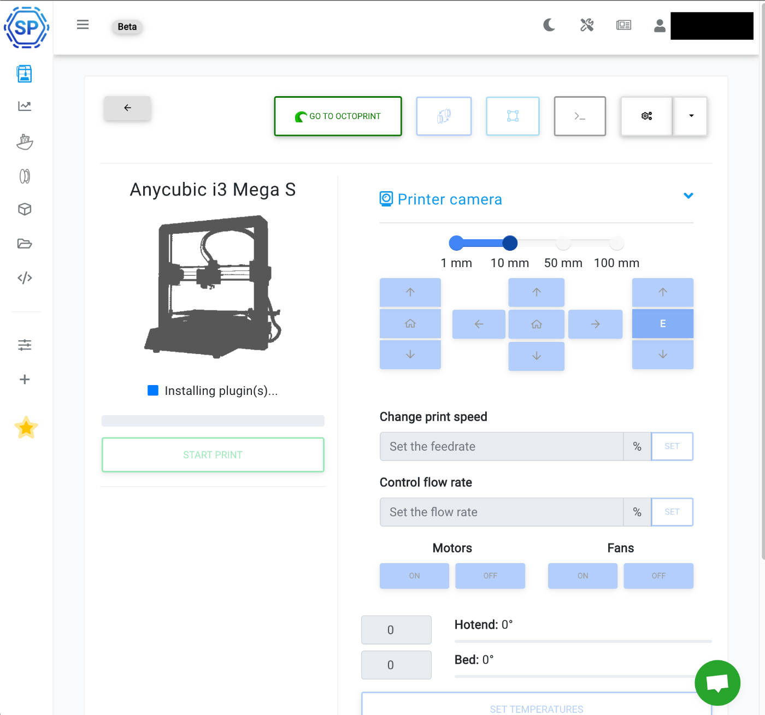Screen dimensions: 765x715
Task: Click the Hotend temperature slider bar
Action: pos(583,641)
